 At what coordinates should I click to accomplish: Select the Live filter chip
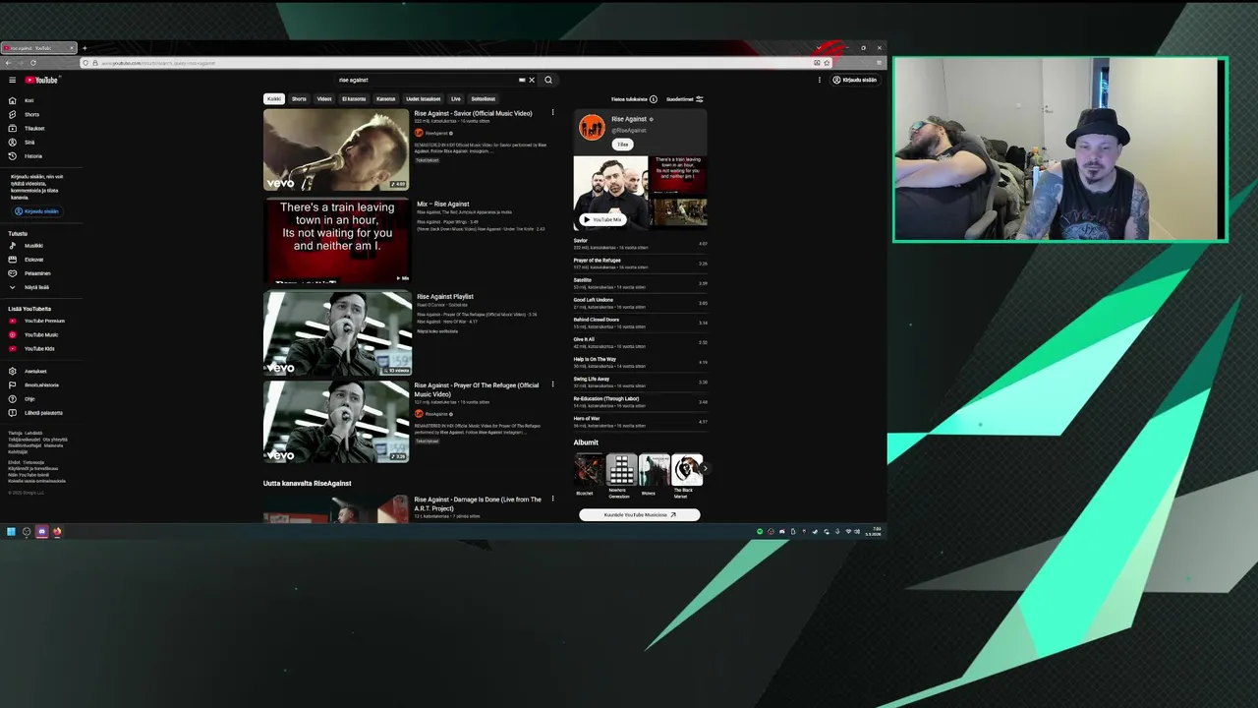tap(456, 98)
